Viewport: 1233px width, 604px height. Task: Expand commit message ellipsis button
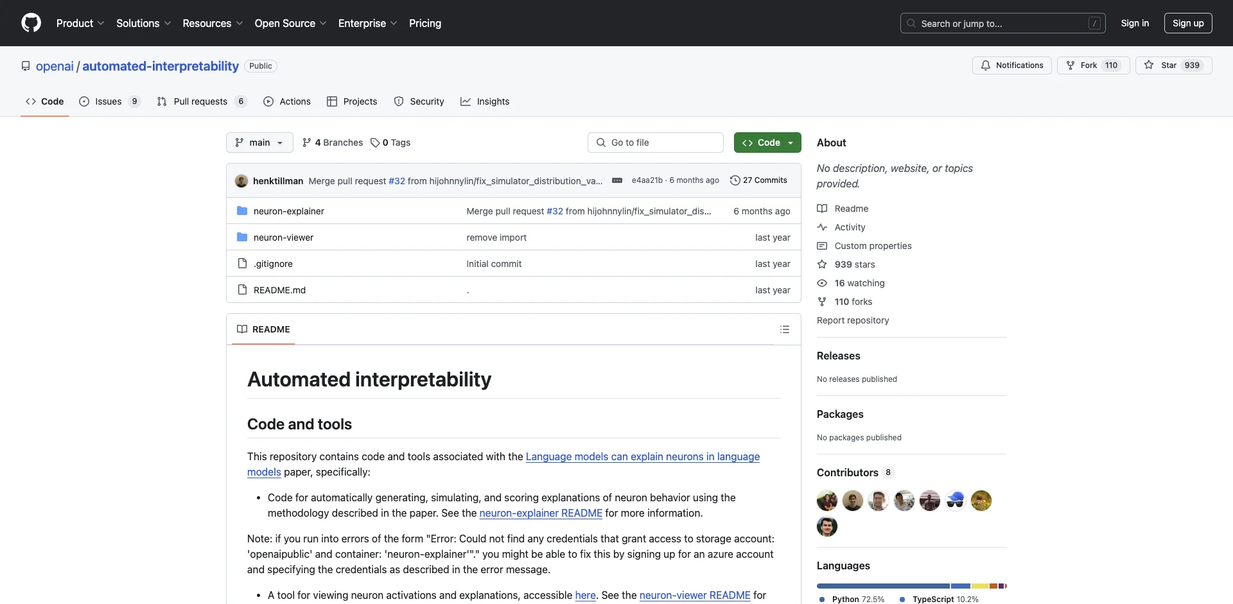617,181
